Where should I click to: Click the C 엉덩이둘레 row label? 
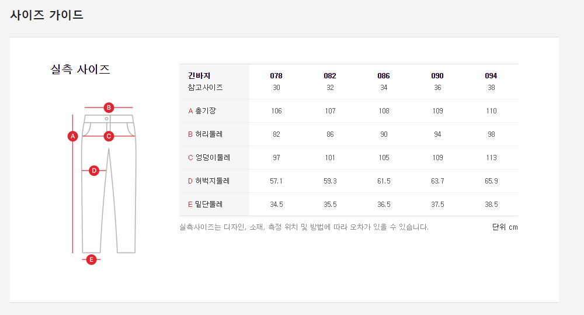point(209,158)
